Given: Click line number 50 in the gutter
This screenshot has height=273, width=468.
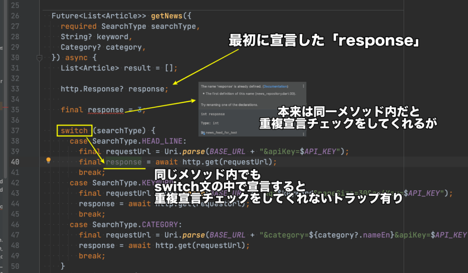Looking at the screenshot, I should pyautogui.click(x=15, y=266).
